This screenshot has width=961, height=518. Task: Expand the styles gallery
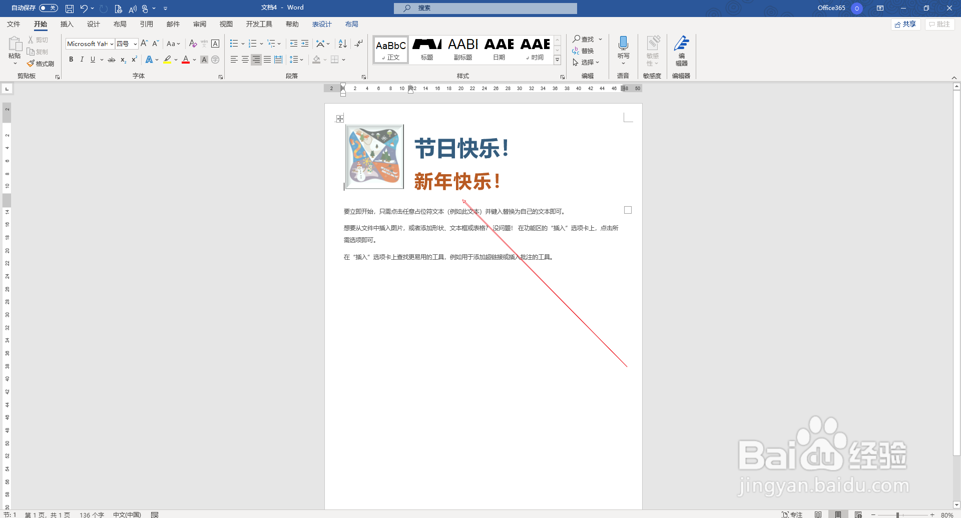click(x=557, y=59)
